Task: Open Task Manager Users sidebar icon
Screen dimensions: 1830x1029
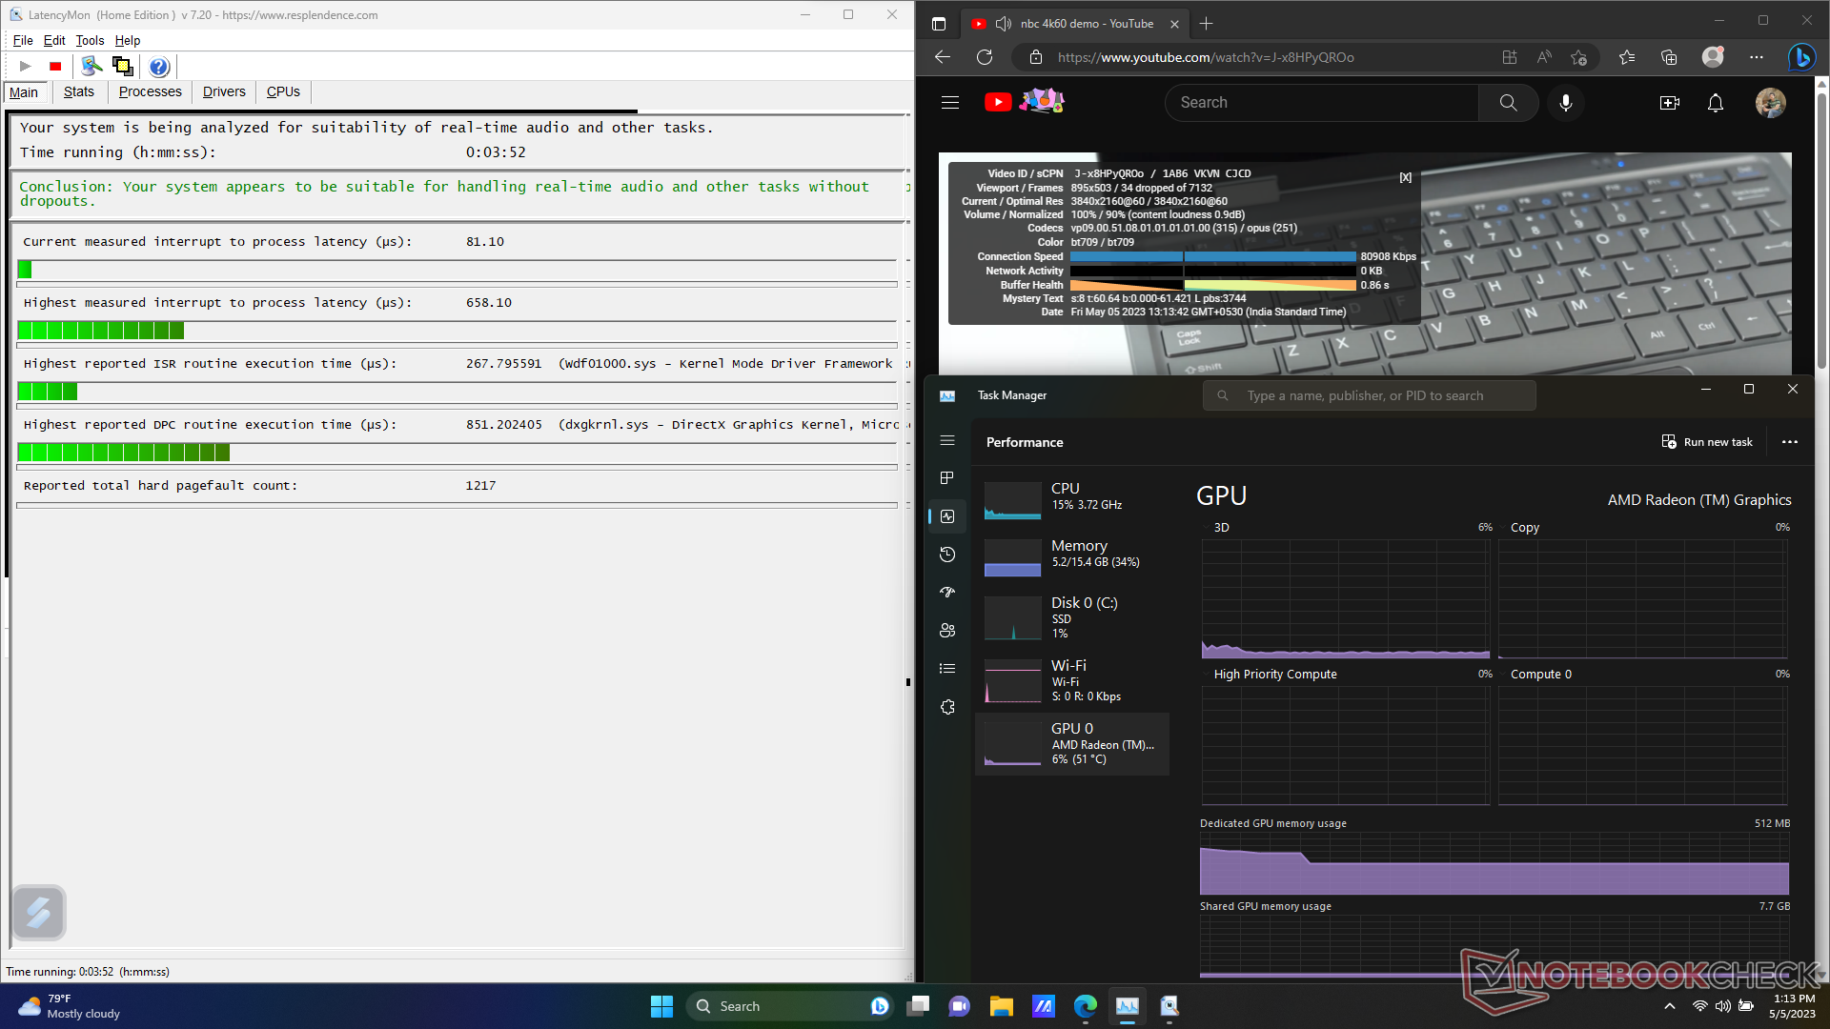Action: [x=946, y=631]
